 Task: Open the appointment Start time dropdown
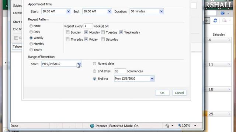tap(68, 11)
